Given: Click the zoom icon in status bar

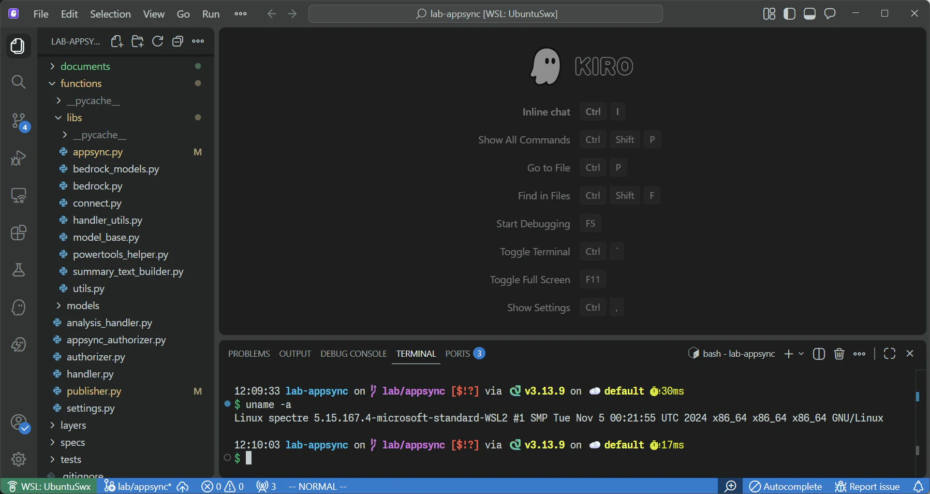Looking at the screenshot, I should tap(730, 487).
